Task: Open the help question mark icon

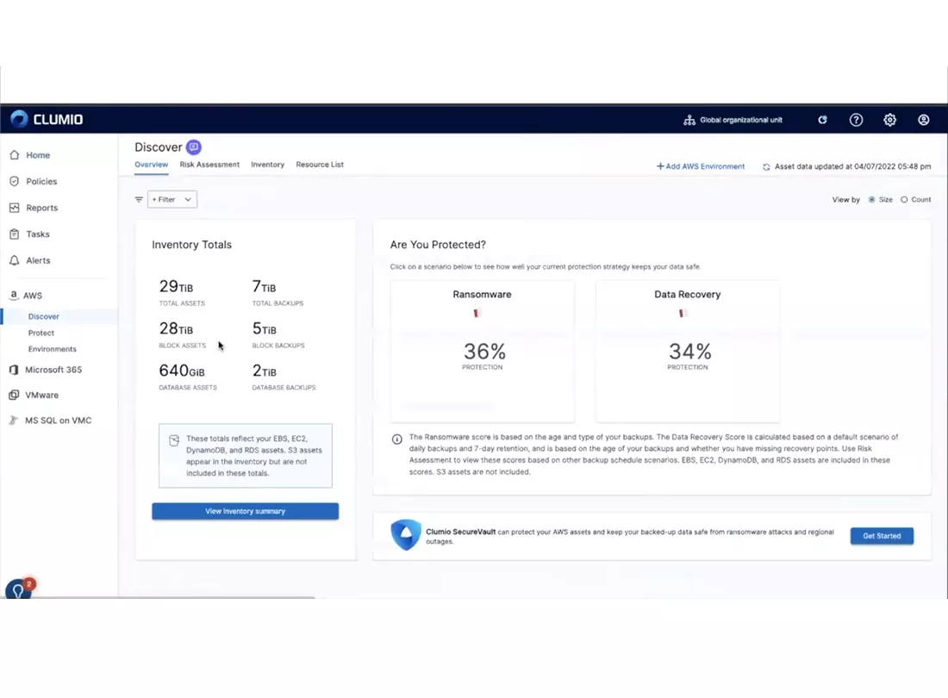Action: (x=856, y=120)
